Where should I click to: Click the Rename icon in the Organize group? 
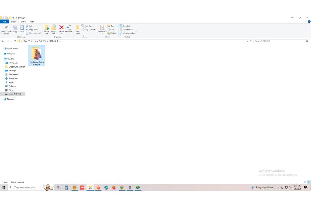click(x=68, y=29)
